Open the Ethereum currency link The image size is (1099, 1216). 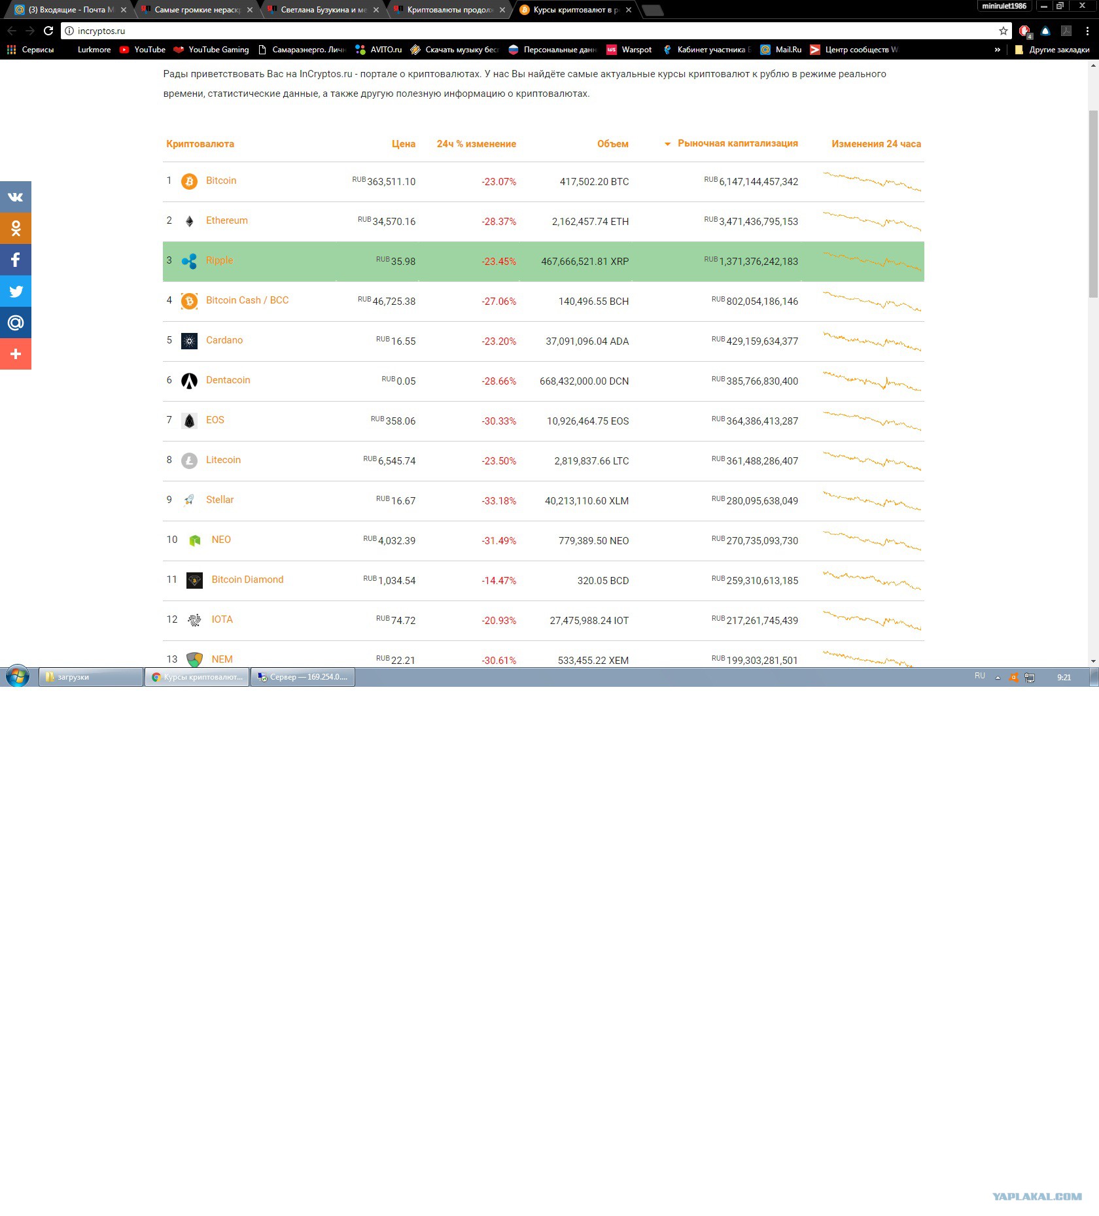click(227, 220)
